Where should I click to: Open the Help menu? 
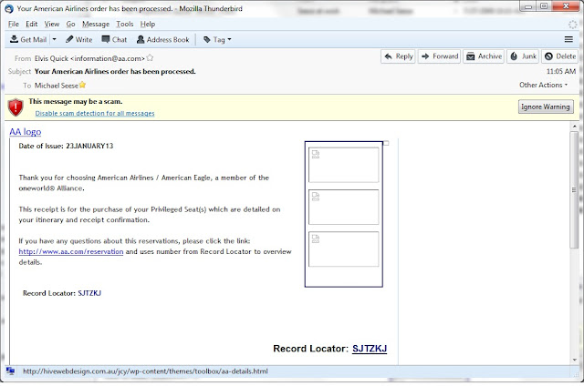(x=148, y=25)
